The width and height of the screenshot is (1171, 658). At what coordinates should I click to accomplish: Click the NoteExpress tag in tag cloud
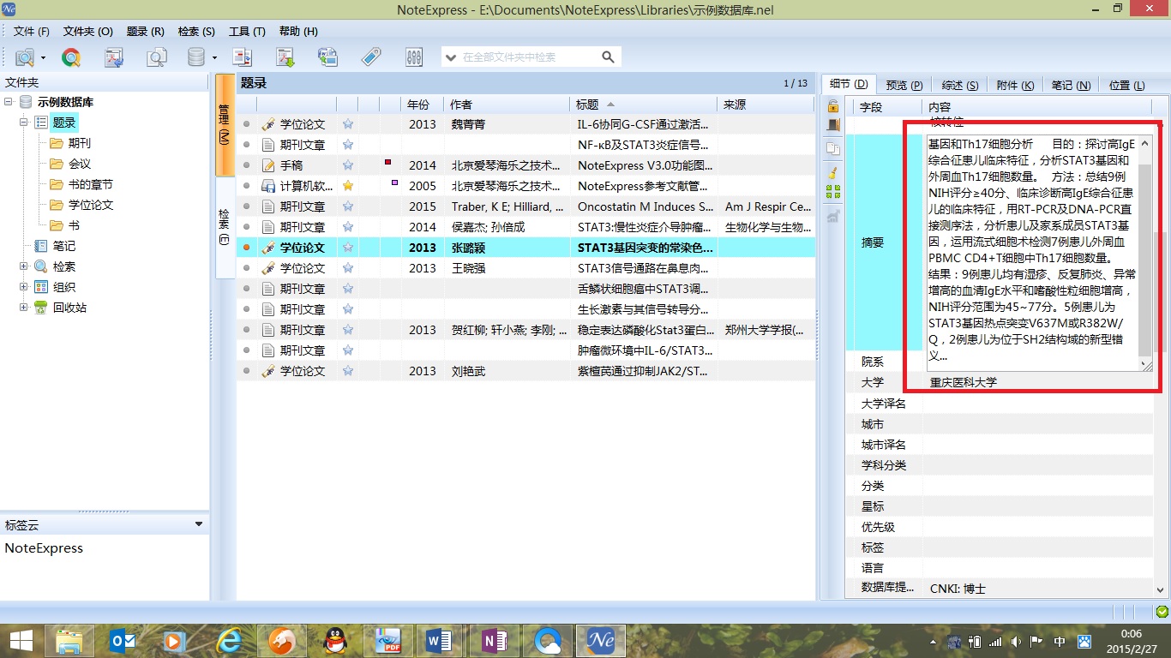44,548
